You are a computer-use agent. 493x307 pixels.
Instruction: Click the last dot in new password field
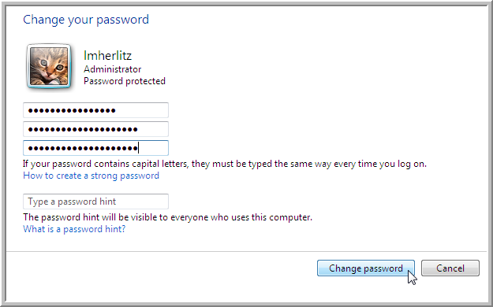pos(135,129)
